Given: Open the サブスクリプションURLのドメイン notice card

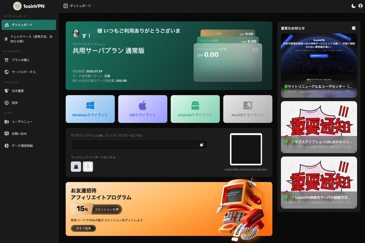Looking at the screenshot, I should (319, 127).
